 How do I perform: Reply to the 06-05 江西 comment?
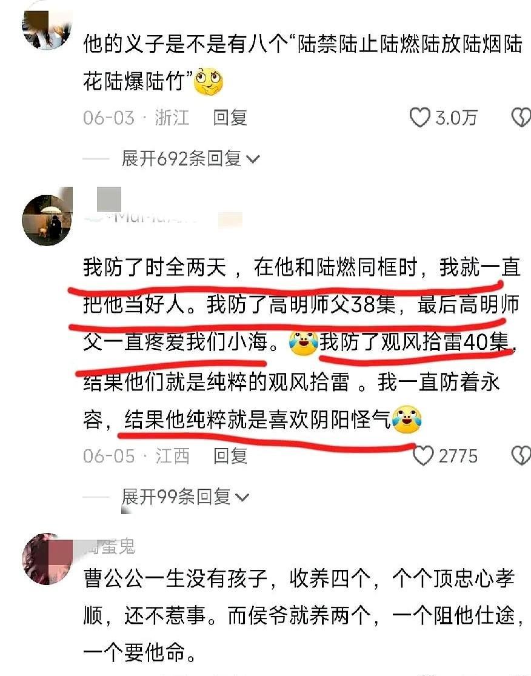[x=230, y=456]
